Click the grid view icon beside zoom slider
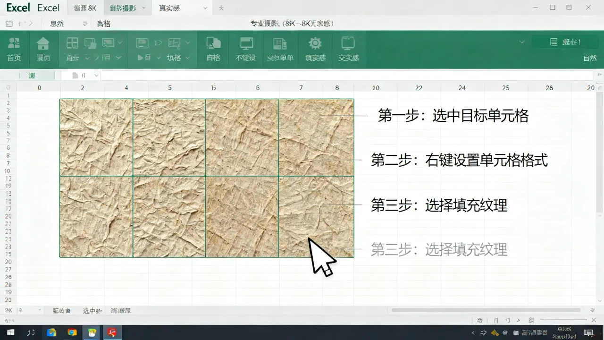This screenshot has height=340, width=604. (x=531, y=320)
